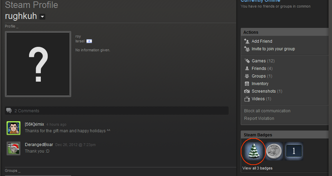Viewport: 332px width, 176px height.
Task: Click the Friends person icon
Action: click(247, 68)
